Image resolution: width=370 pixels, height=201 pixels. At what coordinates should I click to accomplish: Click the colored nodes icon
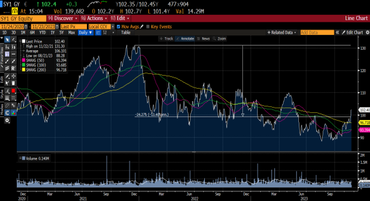(x=14, y=113)
